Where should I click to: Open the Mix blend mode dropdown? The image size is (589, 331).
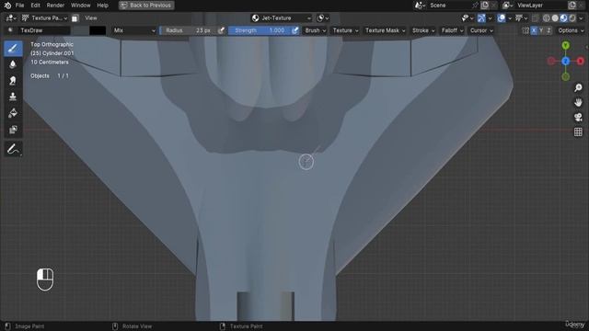tap(134, 30)
